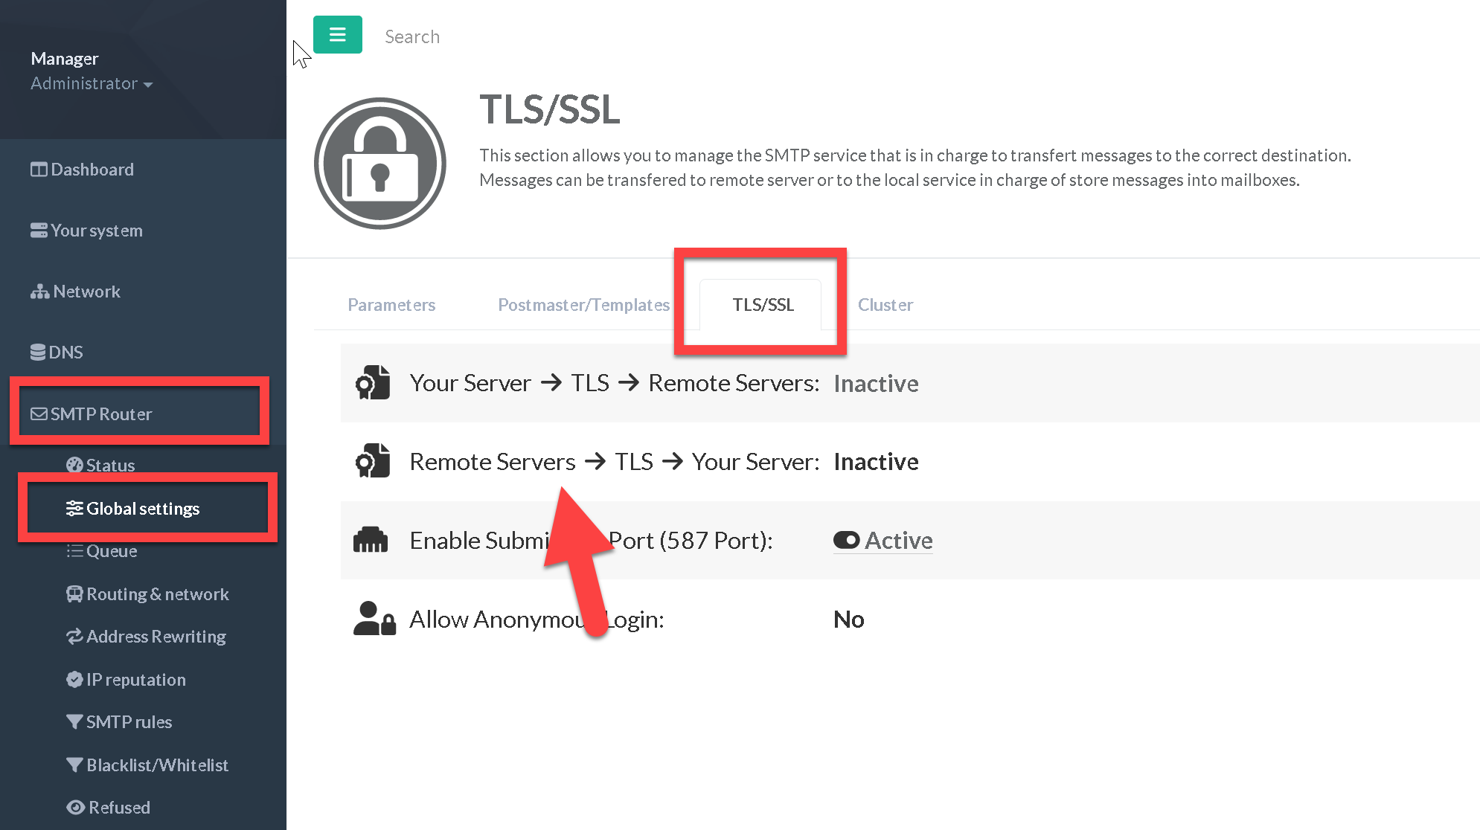
Task: Open the Postmaster/Templates tab
Action: click(583, 305)
